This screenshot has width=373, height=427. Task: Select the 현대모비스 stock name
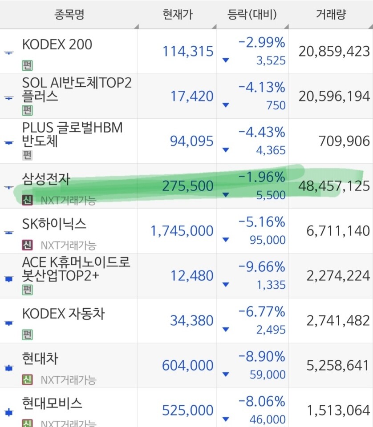pos(52,403)
